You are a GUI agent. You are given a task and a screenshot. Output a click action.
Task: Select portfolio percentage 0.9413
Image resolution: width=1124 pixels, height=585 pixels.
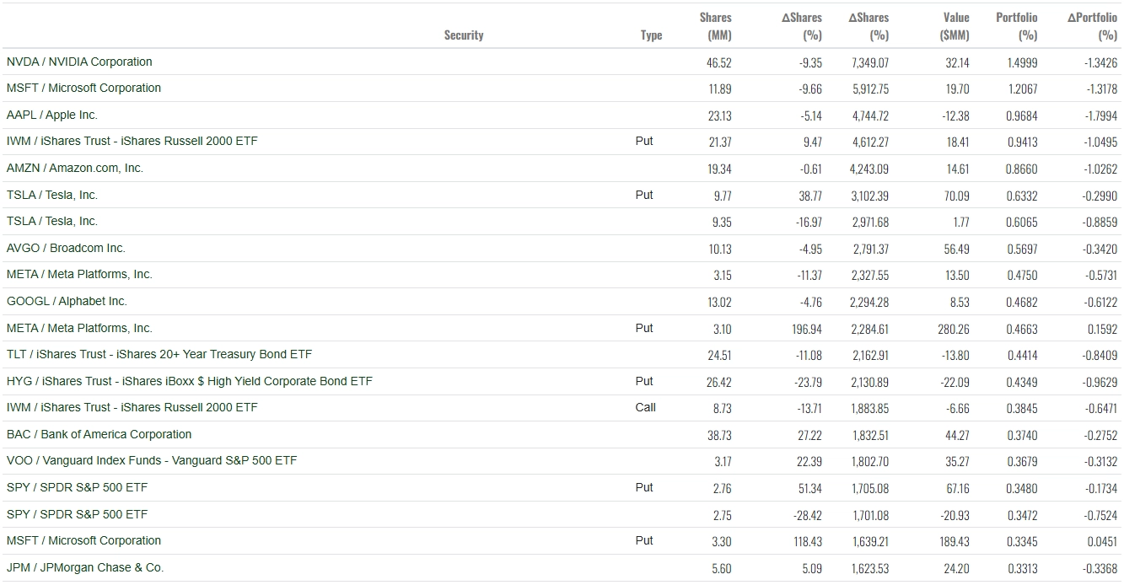pyautogui.click(x=1022, y=142)
